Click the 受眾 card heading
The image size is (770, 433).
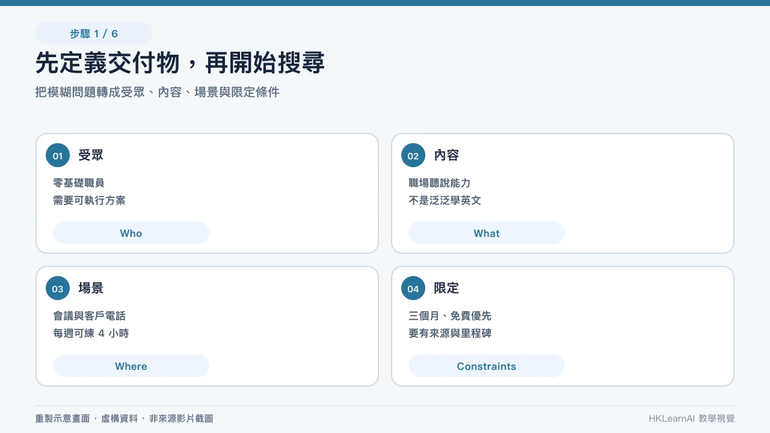coord(91,155)
